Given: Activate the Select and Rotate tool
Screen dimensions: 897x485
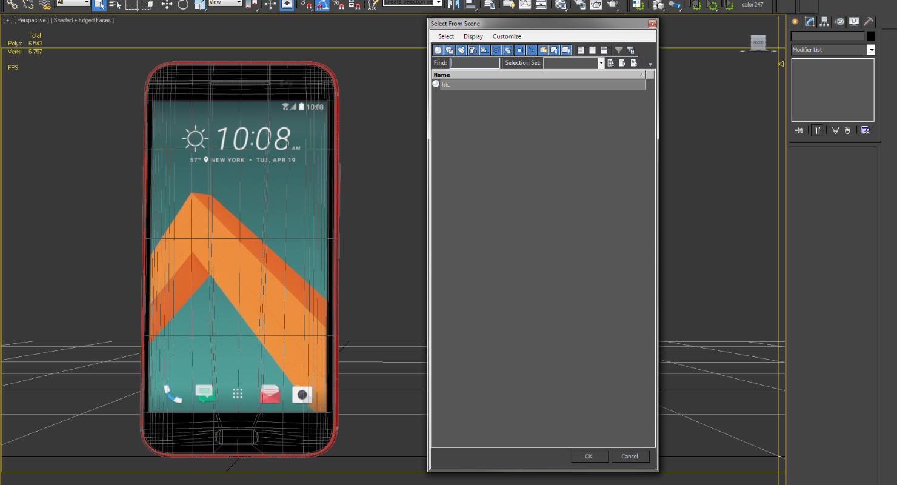Looking at the screenshot, I should pos(183,5).
